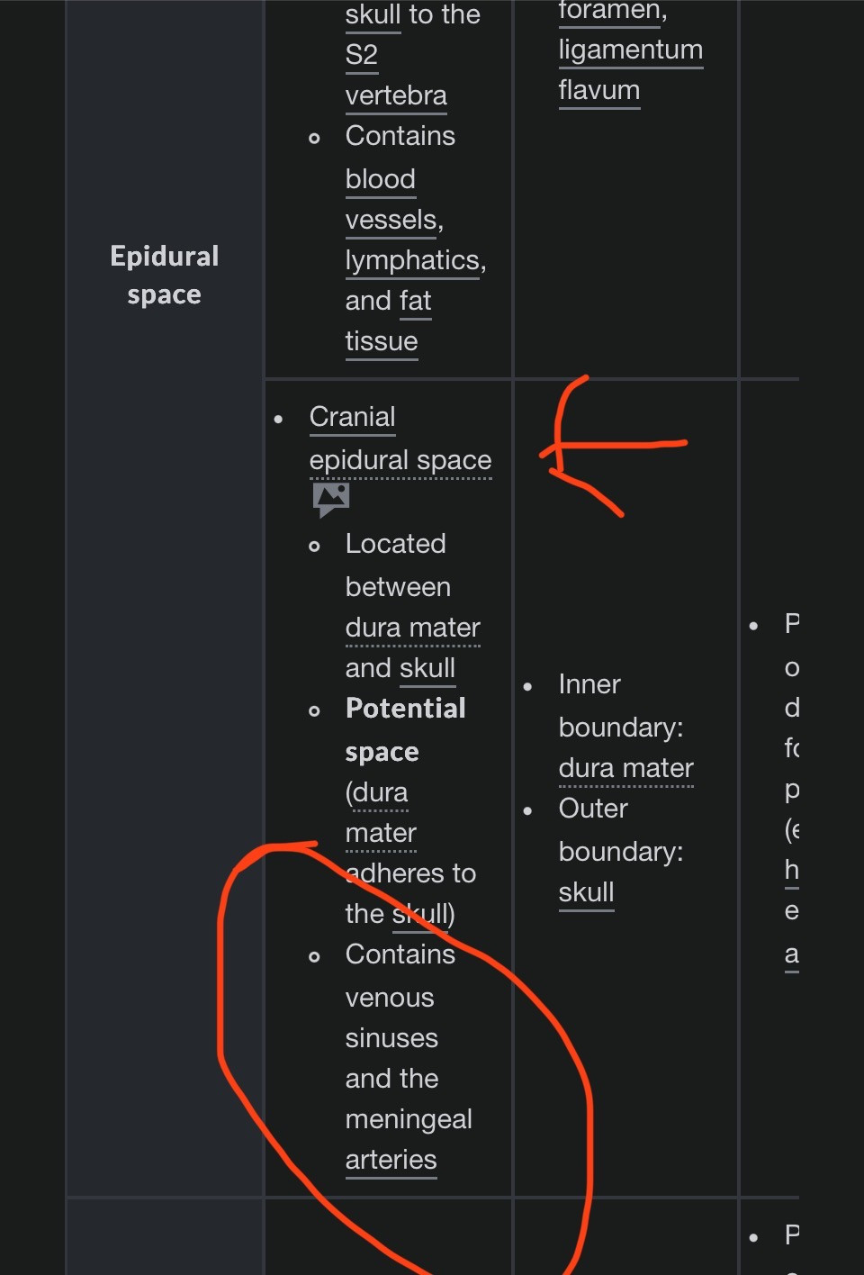
Task: Open the image icon below Cranial epidural space
Action: pyautogui.click(x=331, y=499)
